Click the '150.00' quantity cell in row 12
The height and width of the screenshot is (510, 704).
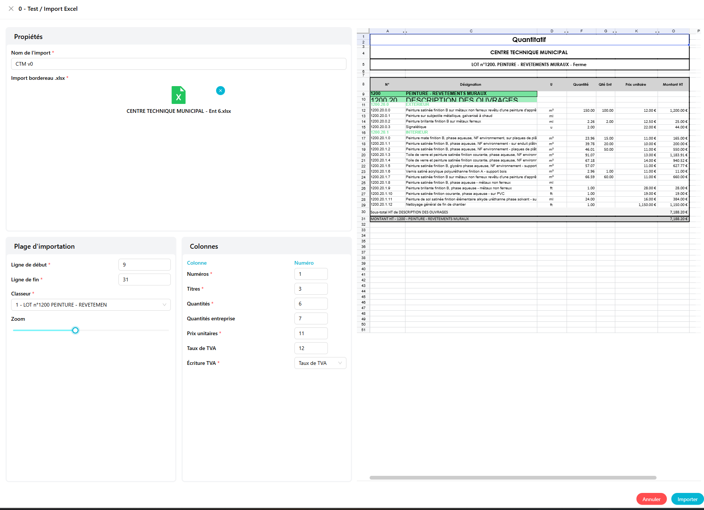pos(581,110)
